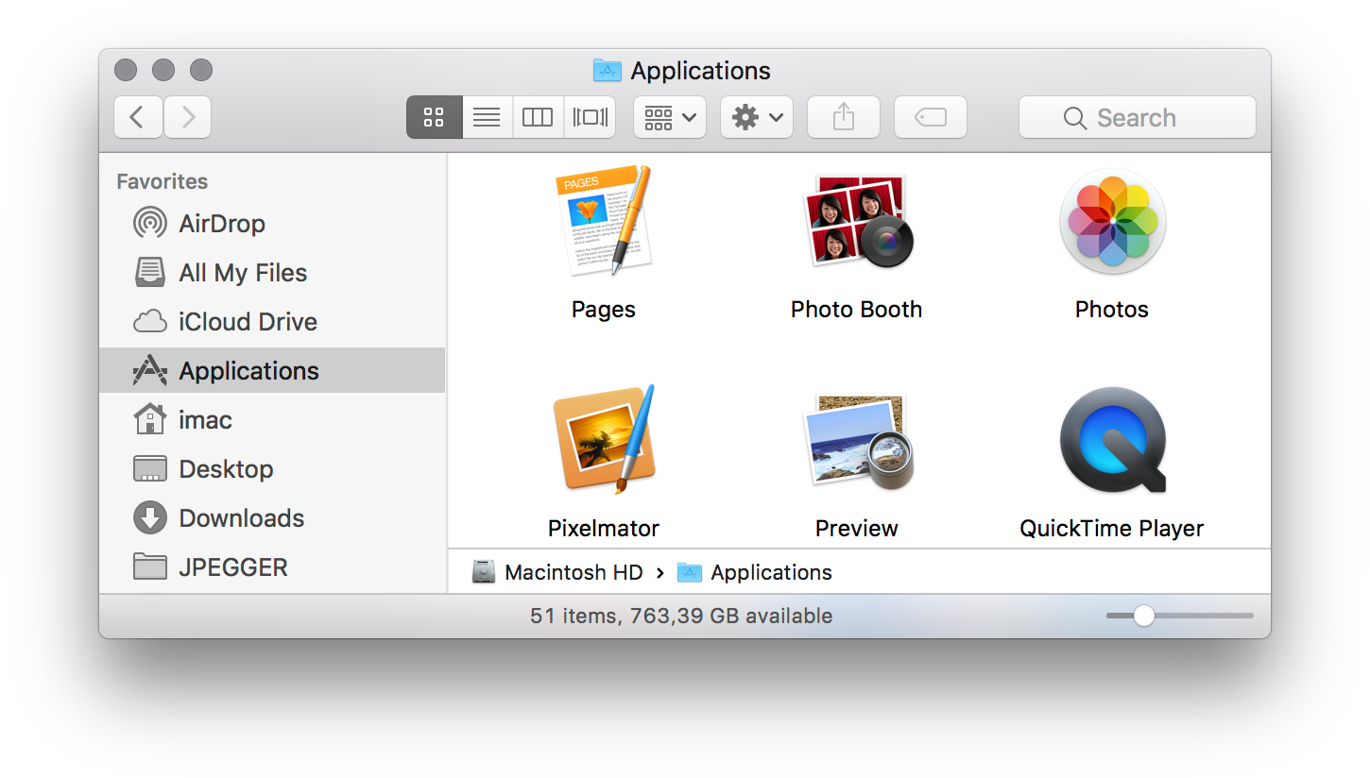This screenshot has width=1370, height=778.
Task: Open Downloads label in sidebar
Action: click(242, 518)
